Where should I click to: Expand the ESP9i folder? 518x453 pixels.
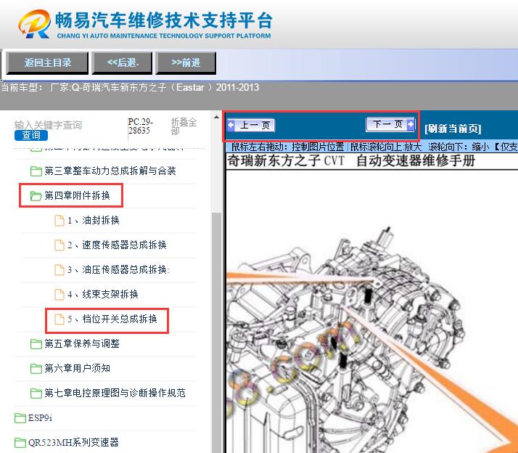pos(40,417)
